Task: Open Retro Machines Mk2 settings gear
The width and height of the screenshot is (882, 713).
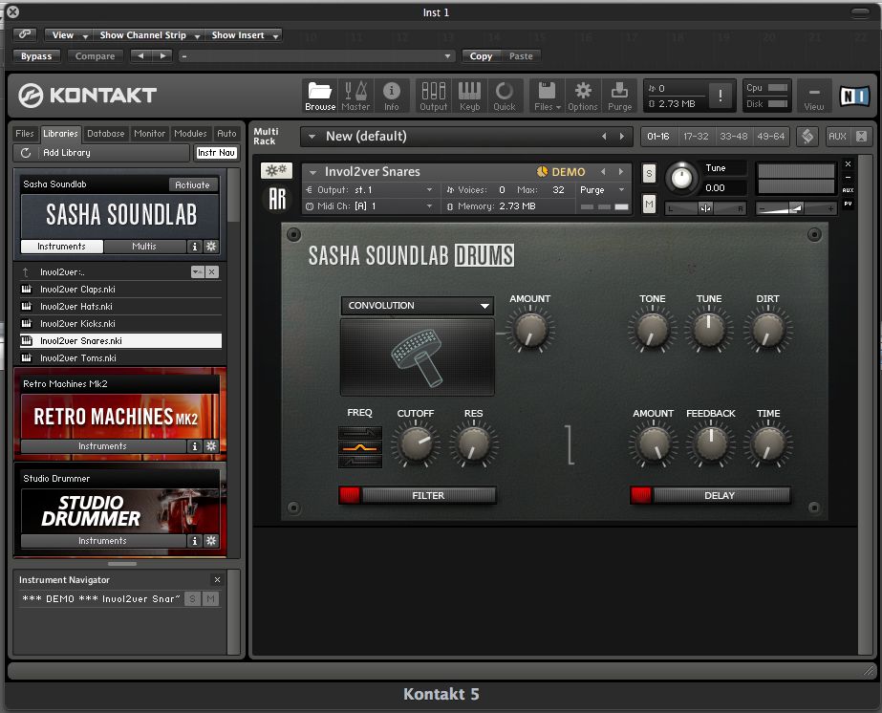Action: pos(211,445)
